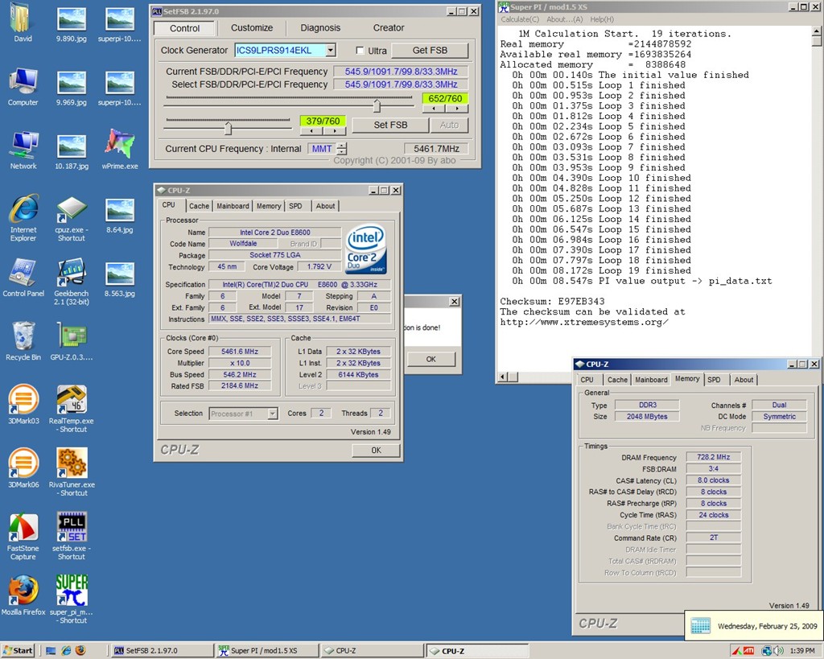Open the David folder icon
The image size is (824, 659).
tap(23, 21)
